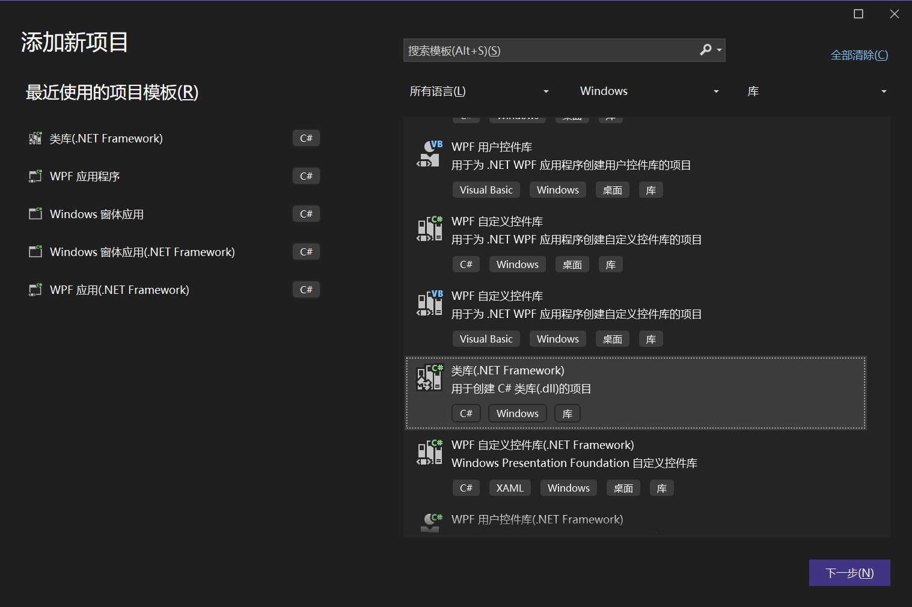Open the 所有语言 language filter dropdown
The image size is (912, 607).
(x=479, y=91)
